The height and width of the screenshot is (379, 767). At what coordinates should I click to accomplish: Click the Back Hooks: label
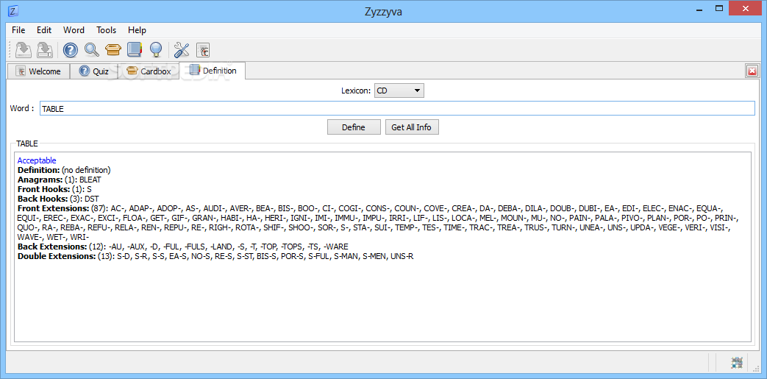point(43,198)
